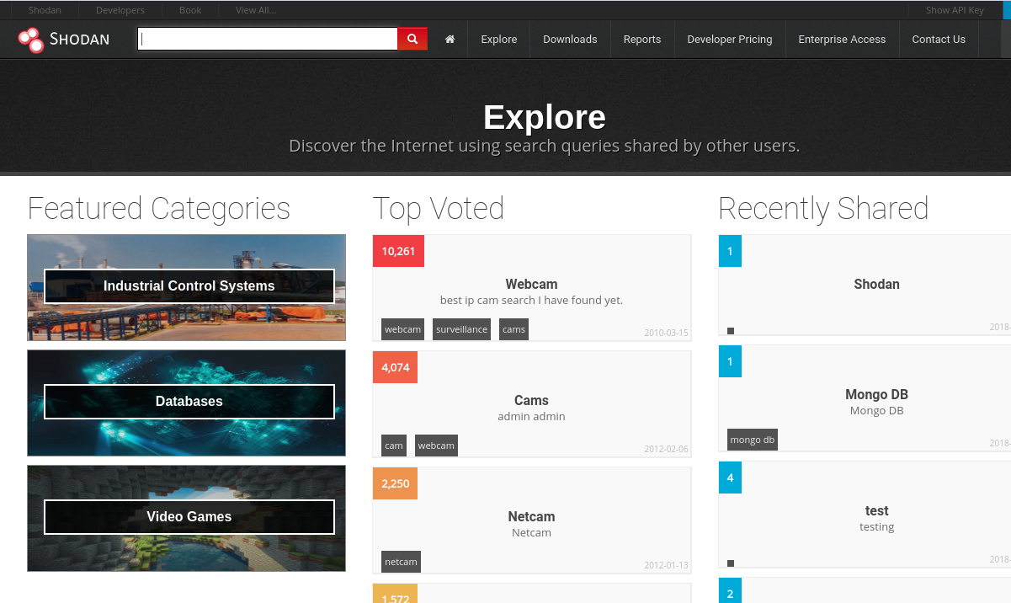The height and width of the screenshot is (603, 1011).
Task: Click the Recently Shared heading
Action: pos(823,209)
